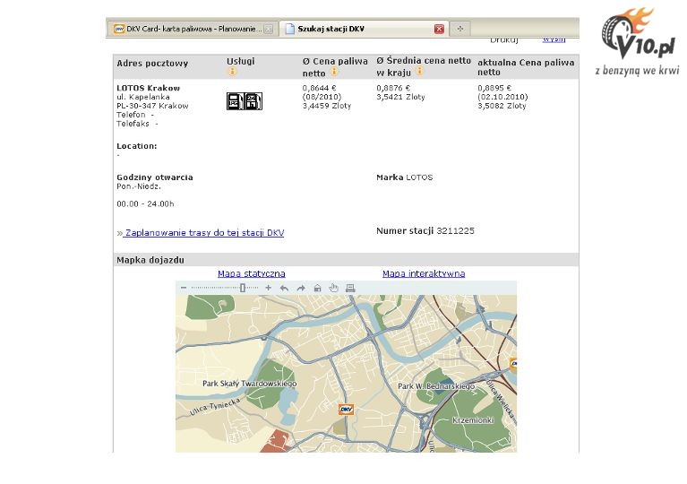This screenshot has height=484, width=687.
Task: Click the price 3,4459 Zloty
Action: pos(327,106)
